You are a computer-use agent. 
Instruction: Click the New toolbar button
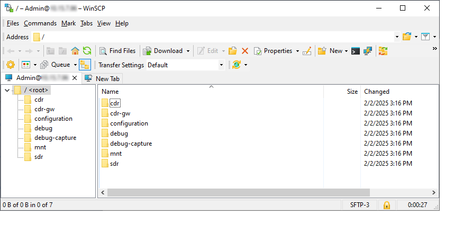[330, 51]
